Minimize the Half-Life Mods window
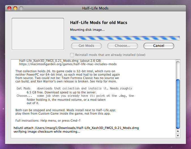The image size is (191, 149). coord(15,8)
